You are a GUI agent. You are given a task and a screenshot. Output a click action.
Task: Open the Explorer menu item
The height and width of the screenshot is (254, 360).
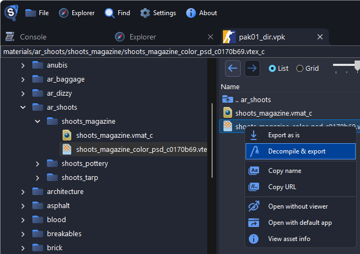click(x=77, y=13)
